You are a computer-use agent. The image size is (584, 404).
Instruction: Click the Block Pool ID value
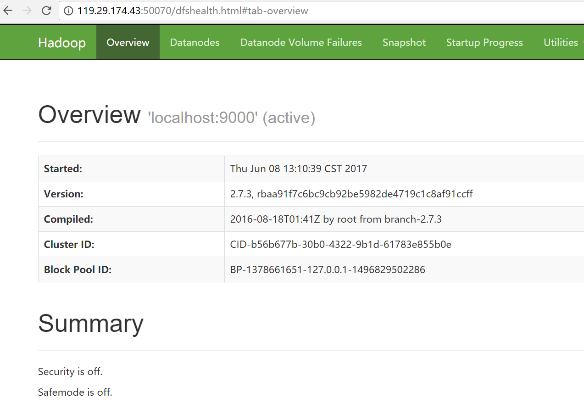point(328,269)
